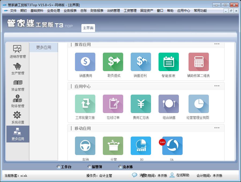Open the 职员提成 commission icon
241x182 pixels.
113,62
